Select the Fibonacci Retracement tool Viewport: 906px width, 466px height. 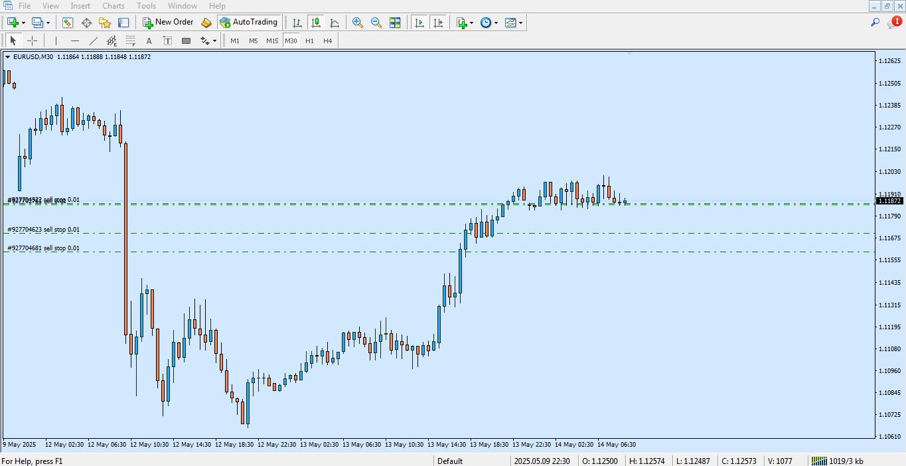pos(130,40)
